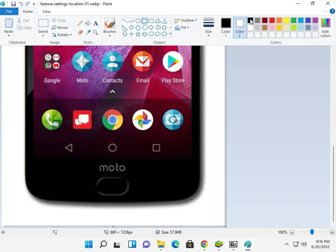The width and height of the screenshot is (336, 252).
Task: Expand the Shapes gallery more arrow
Action: [x=170, y=34]
